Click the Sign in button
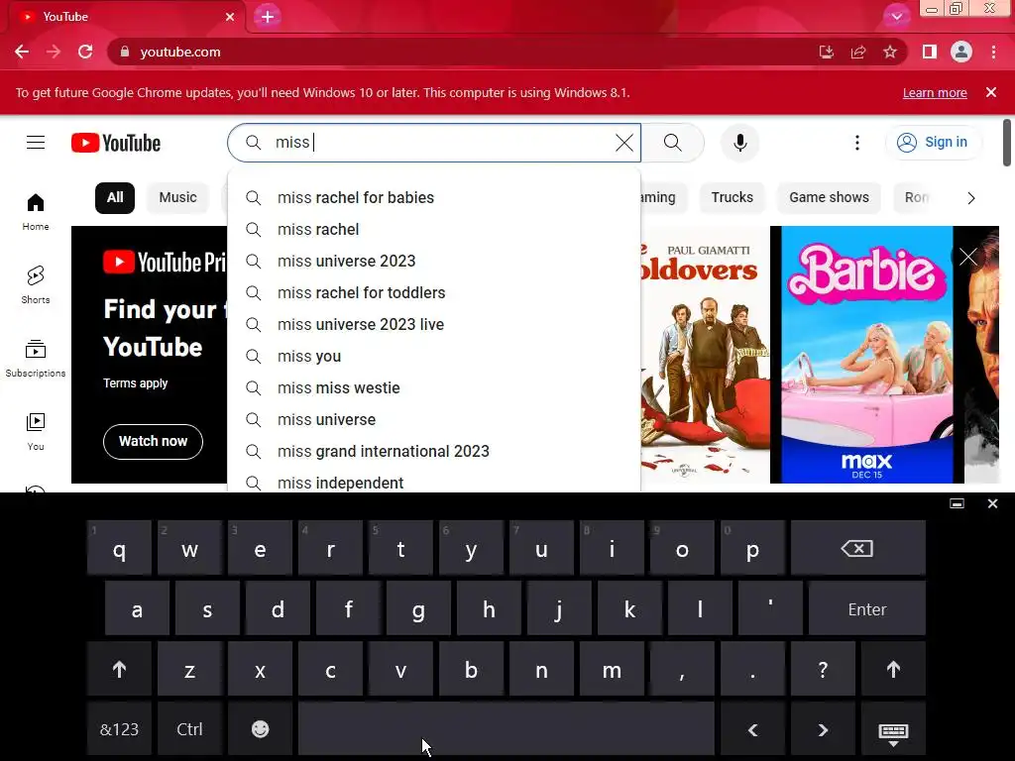Screen dimensions: 1015x761 (x=933, y=143)
